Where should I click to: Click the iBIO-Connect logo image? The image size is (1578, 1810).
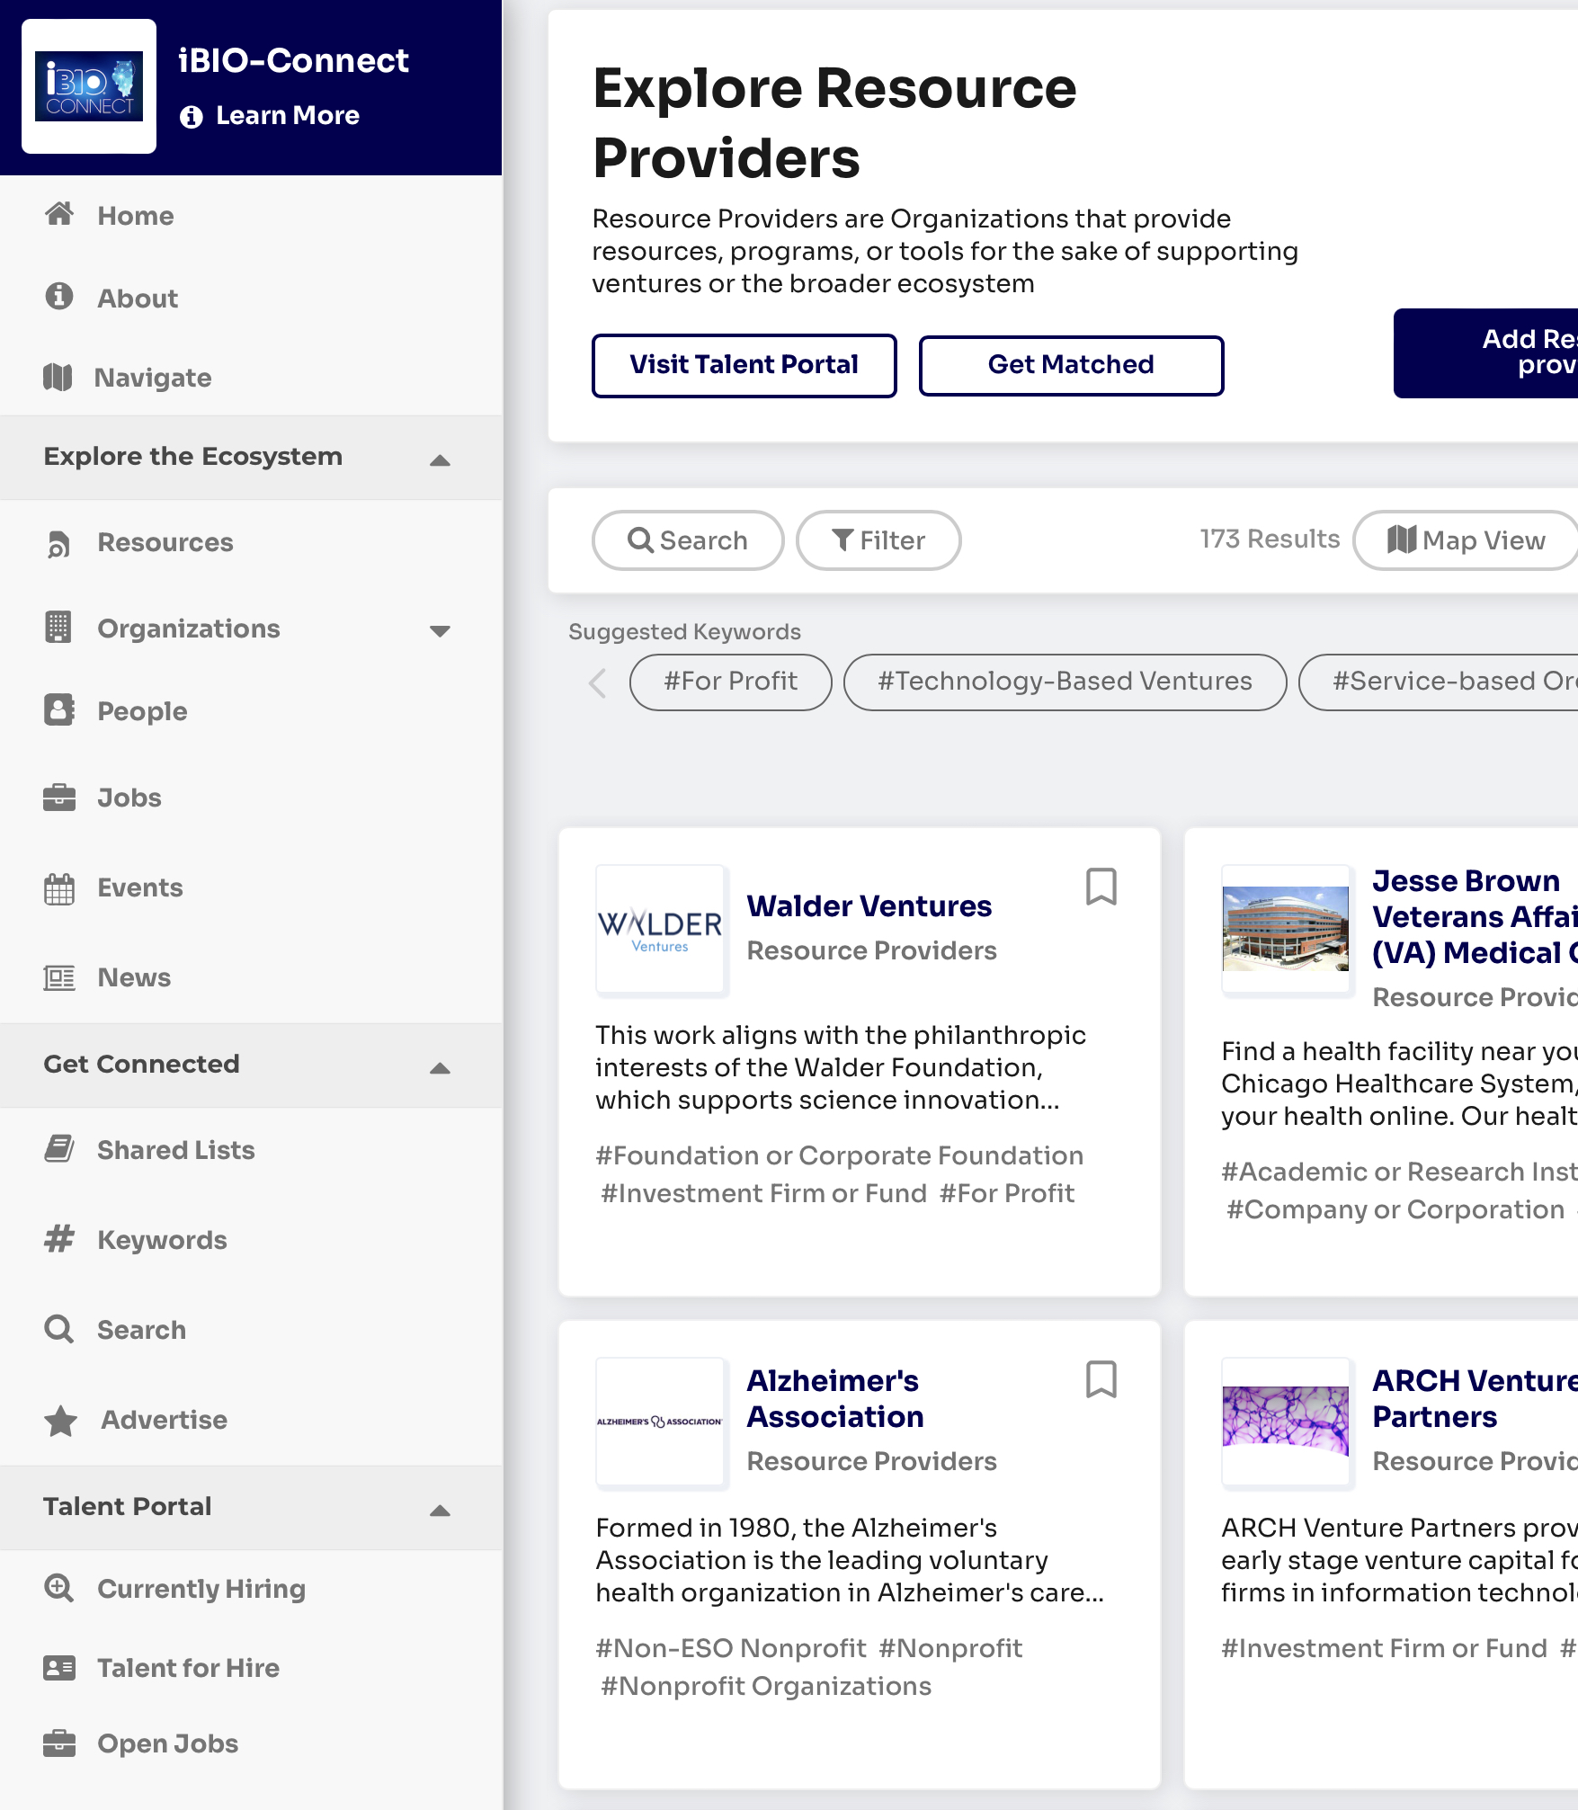[x=89, y=86]
